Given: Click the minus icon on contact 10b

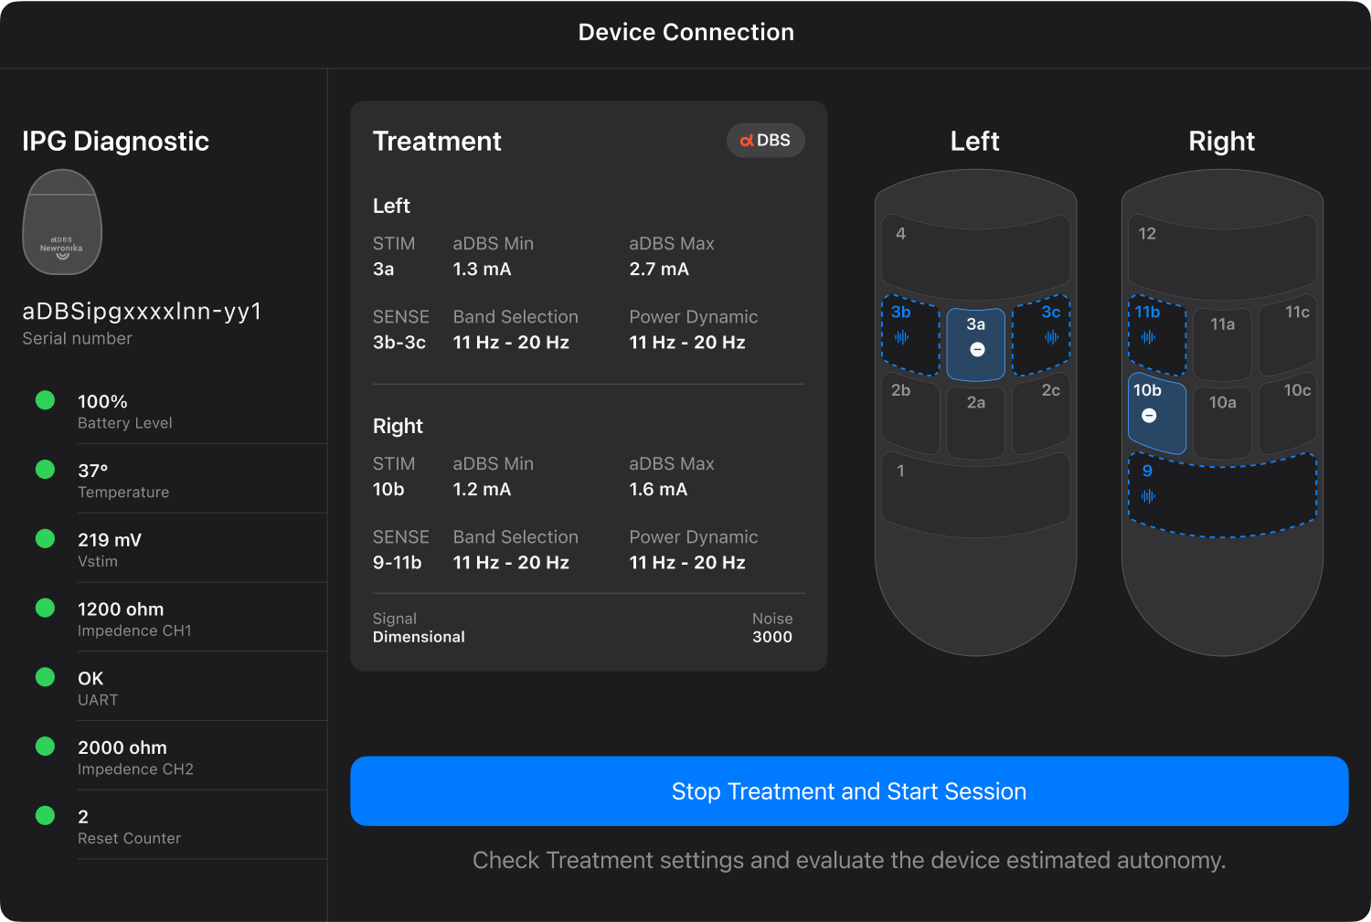Looking at the screenshot, I should (1149, 416).
